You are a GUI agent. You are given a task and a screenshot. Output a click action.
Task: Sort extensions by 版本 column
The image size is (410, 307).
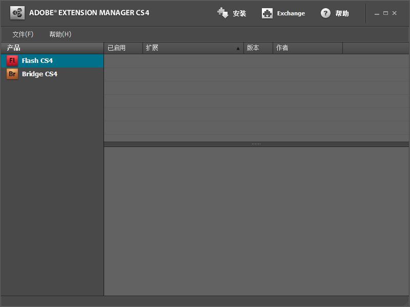click(253, 48)
